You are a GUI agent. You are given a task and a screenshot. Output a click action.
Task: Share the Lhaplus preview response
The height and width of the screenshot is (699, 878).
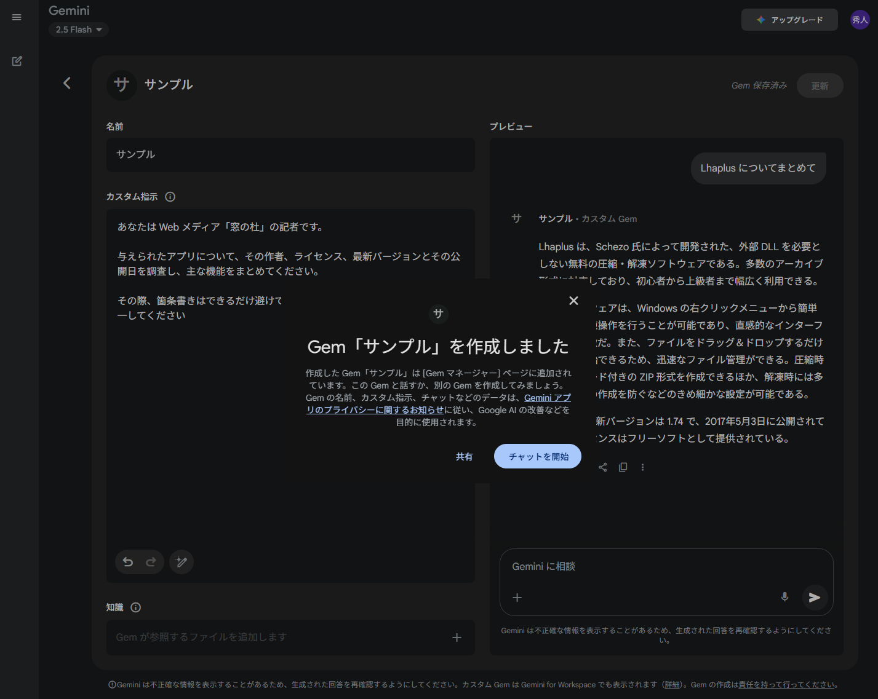(602, 467)
